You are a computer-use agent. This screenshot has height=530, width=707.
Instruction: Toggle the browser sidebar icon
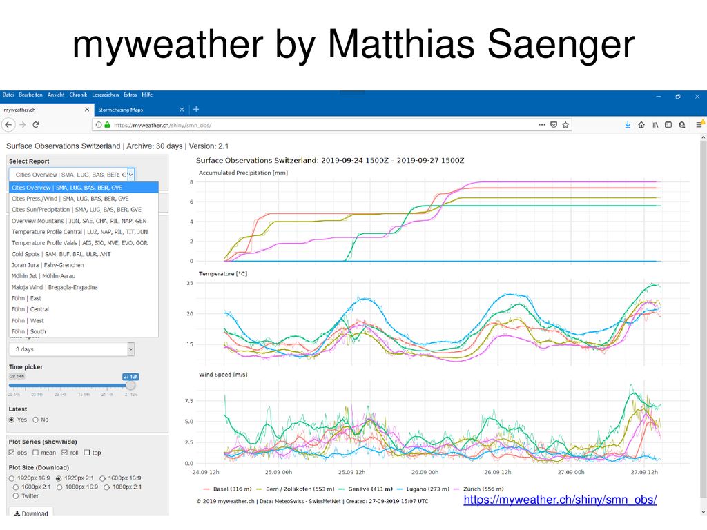668,125
